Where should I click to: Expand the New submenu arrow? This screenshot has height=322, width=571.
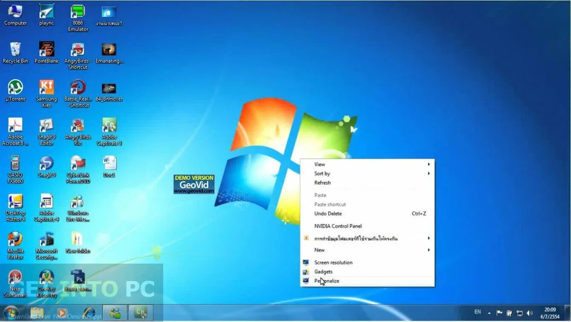[429, 250]
